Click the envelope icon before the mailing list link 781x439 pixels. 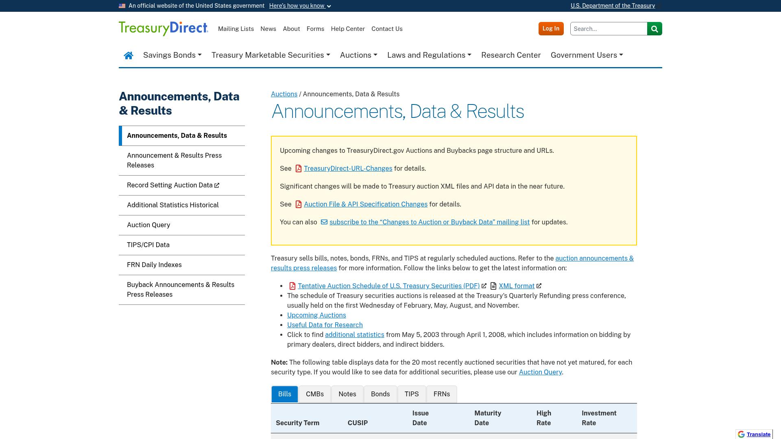[x=324, y=222]
